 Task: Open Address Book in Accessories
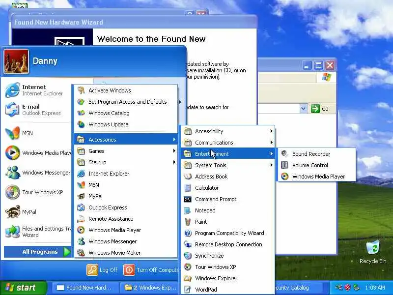(228, 177)
